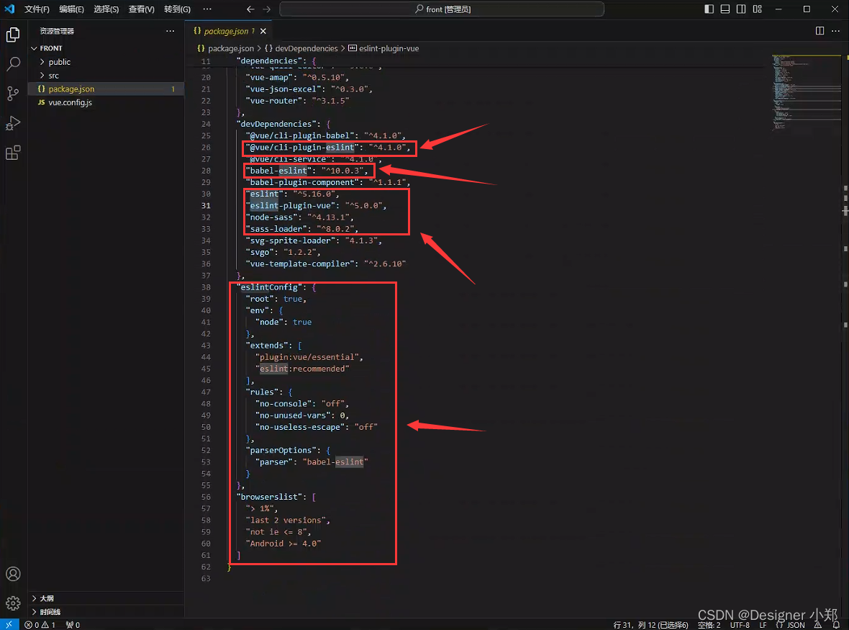
Task: Click "Android >= 4.0" on line 60
Action: [x=283, y=544]
